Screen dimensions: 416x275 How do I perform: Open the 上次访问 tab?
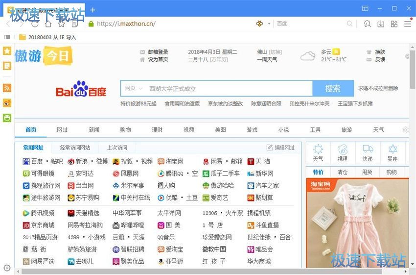tap(117, 148)
